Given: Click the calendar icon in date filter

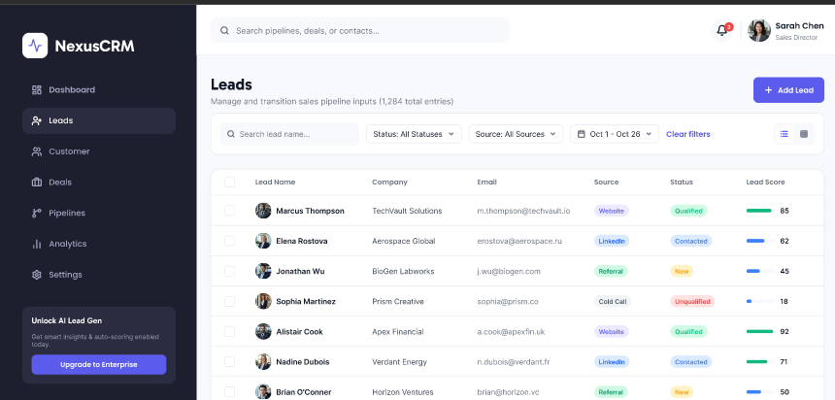Looking at the screenshot, I should [x=582, y=134].
